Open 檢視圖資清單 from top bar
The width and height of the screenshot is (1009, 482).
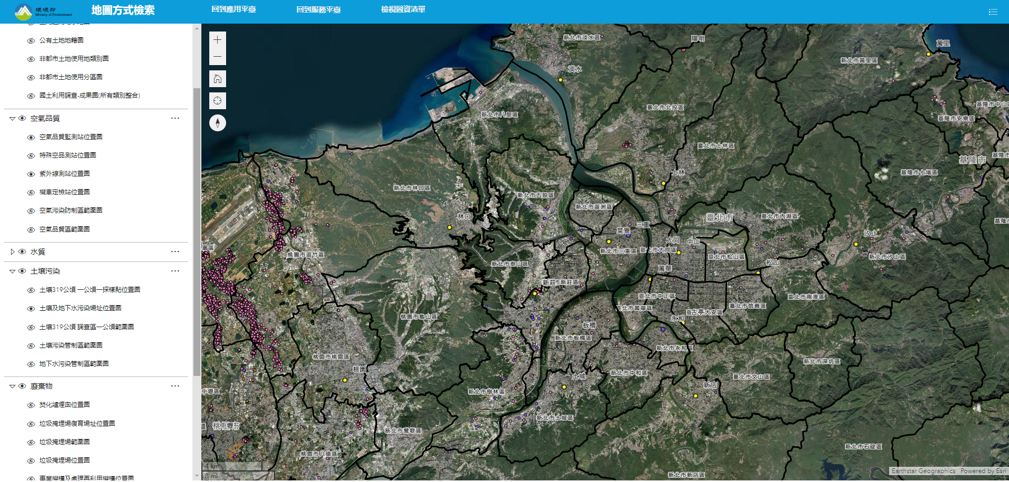[403, 9]
